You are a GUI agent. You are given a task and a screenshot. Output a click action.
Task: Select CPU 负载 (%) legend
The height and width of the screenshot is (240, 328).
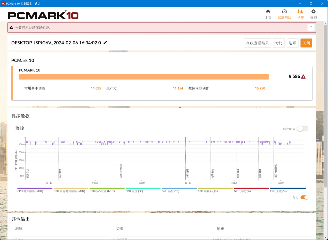[x=288, y=190]
